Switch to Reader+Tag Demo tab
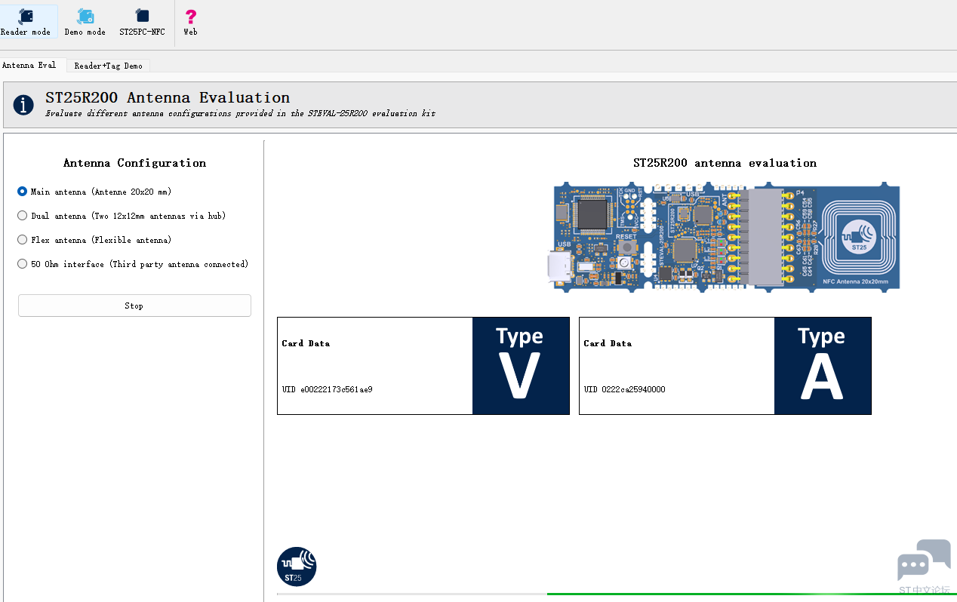 (x=108, y=66)
